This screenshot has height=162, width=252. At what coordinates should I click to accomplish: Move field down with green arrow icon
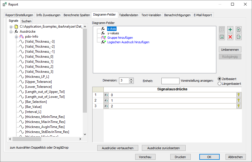tap(222, 37)
